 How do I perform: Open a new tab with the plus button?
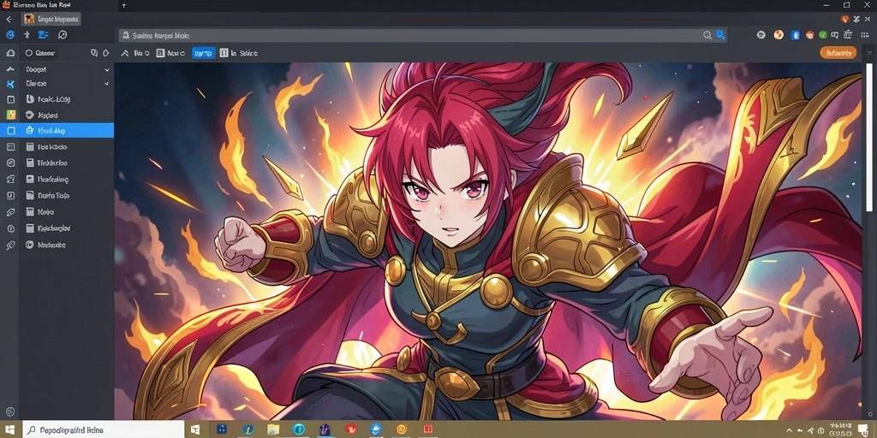pyautogui.click(x=124, y=5)
